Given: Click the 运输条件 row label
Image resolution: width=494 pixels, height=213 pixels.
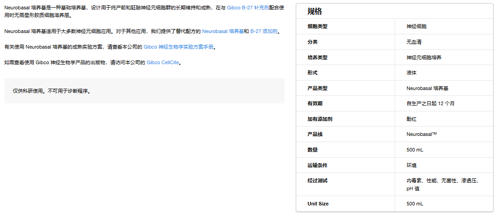Looking at the screenshot, I should tap(318, 165).
